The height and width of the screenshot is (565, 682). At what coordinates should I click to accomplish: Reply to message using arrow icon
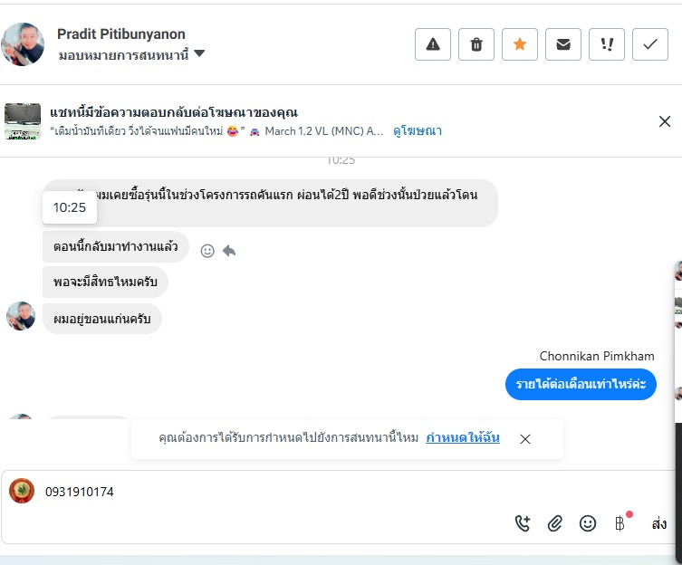click(229, 251)
